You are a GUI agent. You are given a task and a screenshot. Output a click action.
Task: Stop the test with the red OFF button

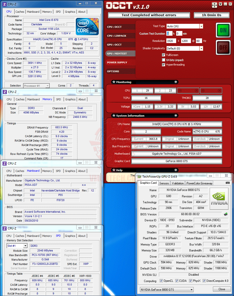pyautogui.click(x=223, y=47)
